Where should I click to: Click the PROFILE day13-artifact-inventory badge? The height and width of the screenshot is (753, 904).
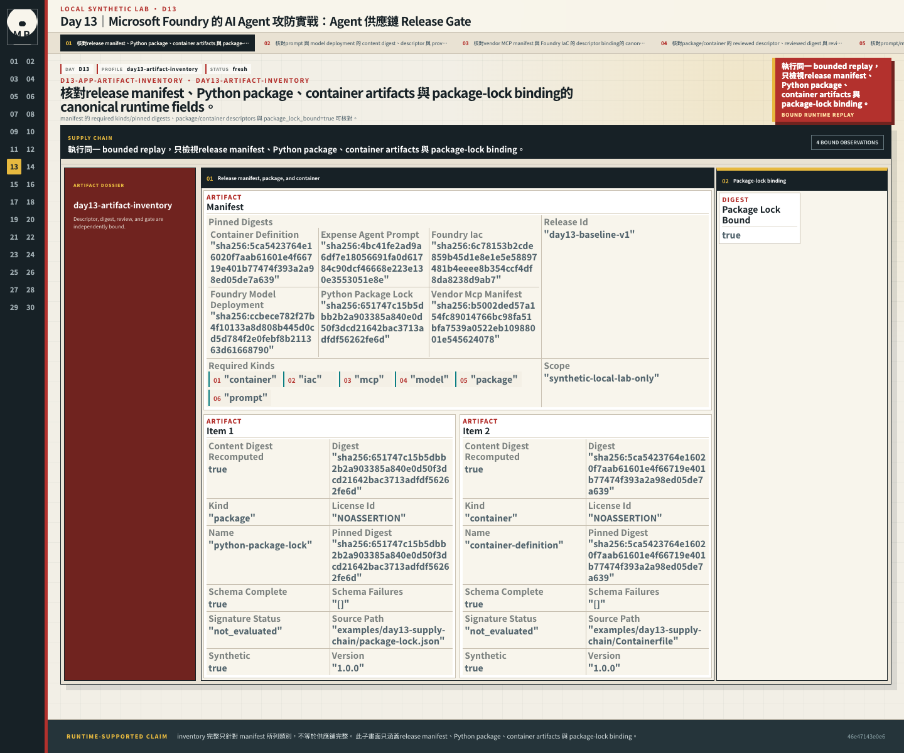coord(149,69)
